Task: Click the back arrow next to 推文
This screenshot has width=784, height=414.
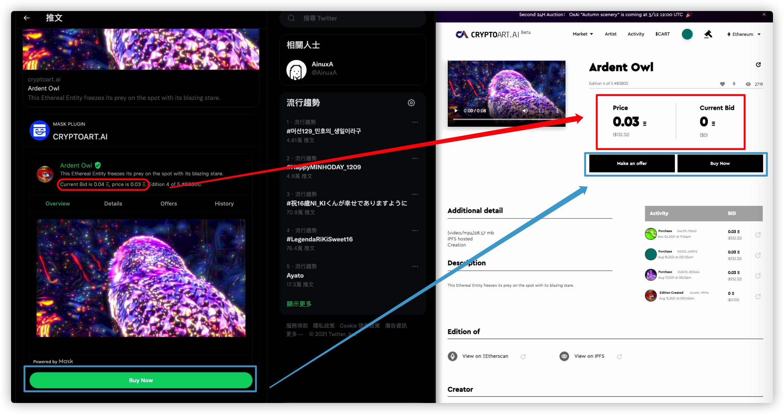Action: (x=27, y=18)
